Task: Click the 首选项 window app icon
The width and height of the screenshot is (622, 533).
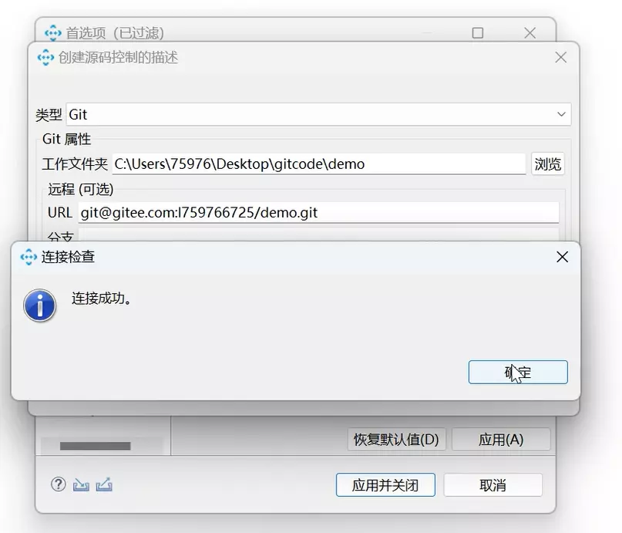Action: 52,33
